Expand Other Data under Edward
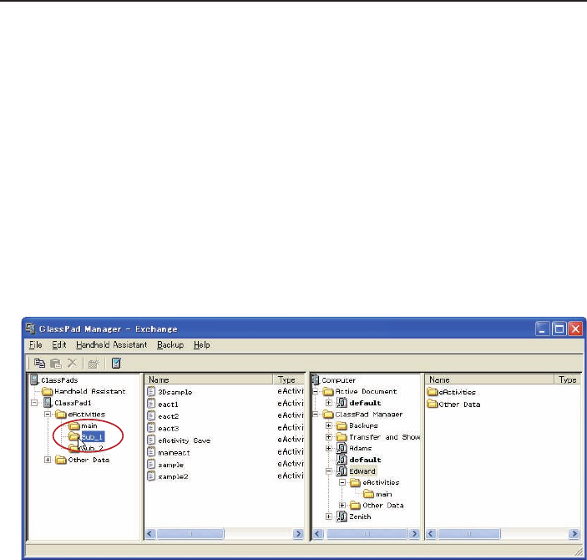The image size is (587, 560). tap(342, 506)
